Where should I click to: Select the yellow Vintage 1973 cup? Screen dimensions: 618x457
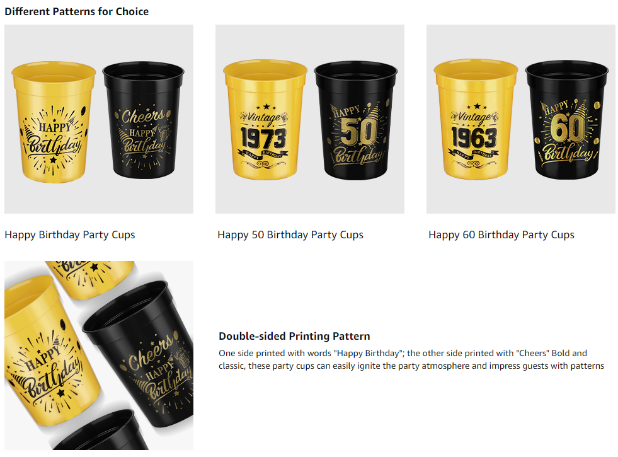265,120
